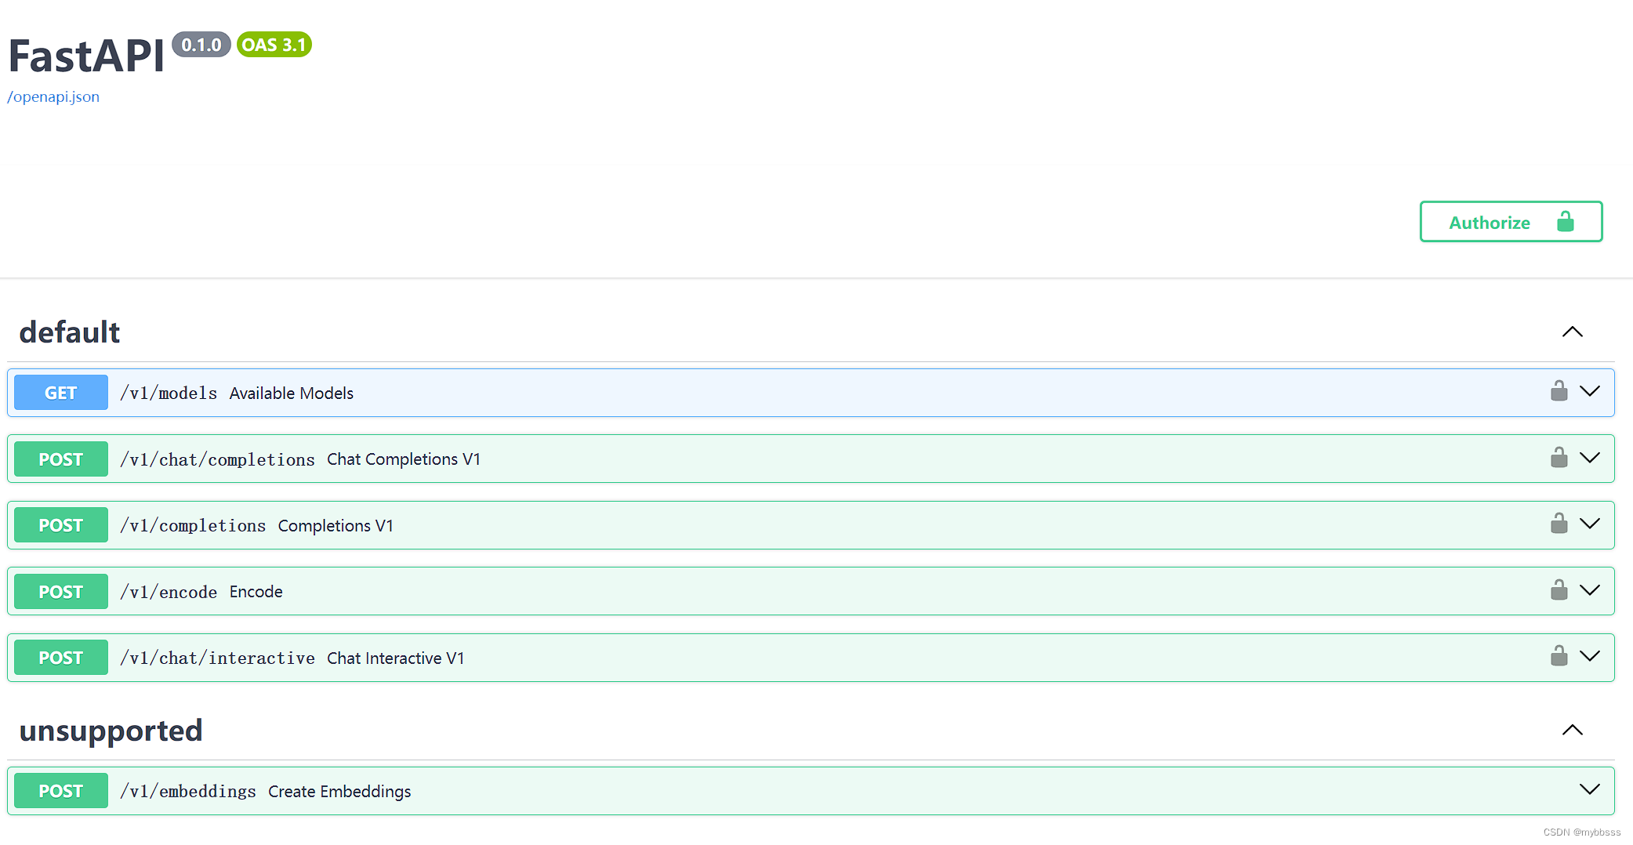Click the lock icon on /v1/models row

(x=1559, y=391)
